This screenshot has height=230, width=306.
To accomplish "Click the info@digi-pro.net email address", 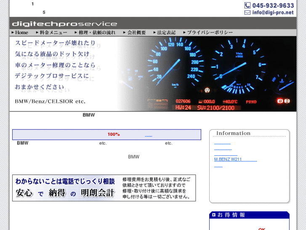I will (273, 13).
